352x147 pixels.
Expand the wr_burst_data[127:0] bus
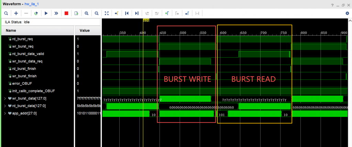pyautogui.click(x=5, y=99)
